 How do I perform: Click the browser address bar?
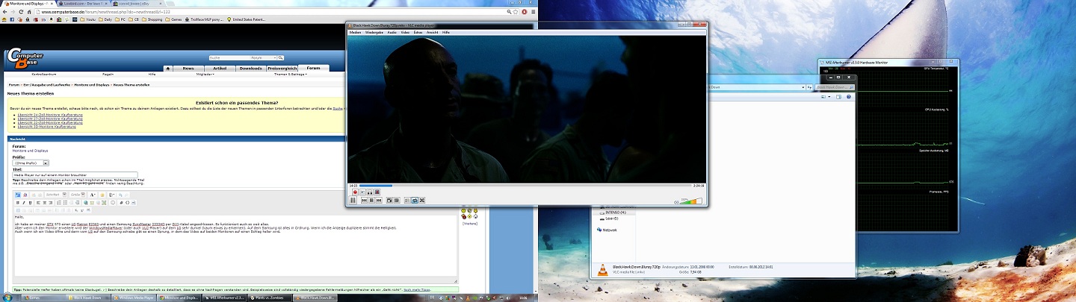[x=276, y=12]
